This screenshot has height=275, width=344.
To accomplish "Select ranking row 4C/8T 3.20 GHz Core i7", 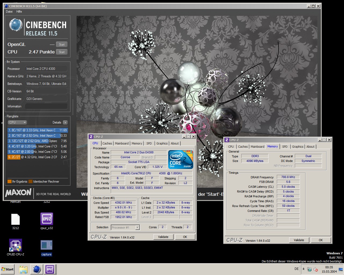I will click(38, 146).
